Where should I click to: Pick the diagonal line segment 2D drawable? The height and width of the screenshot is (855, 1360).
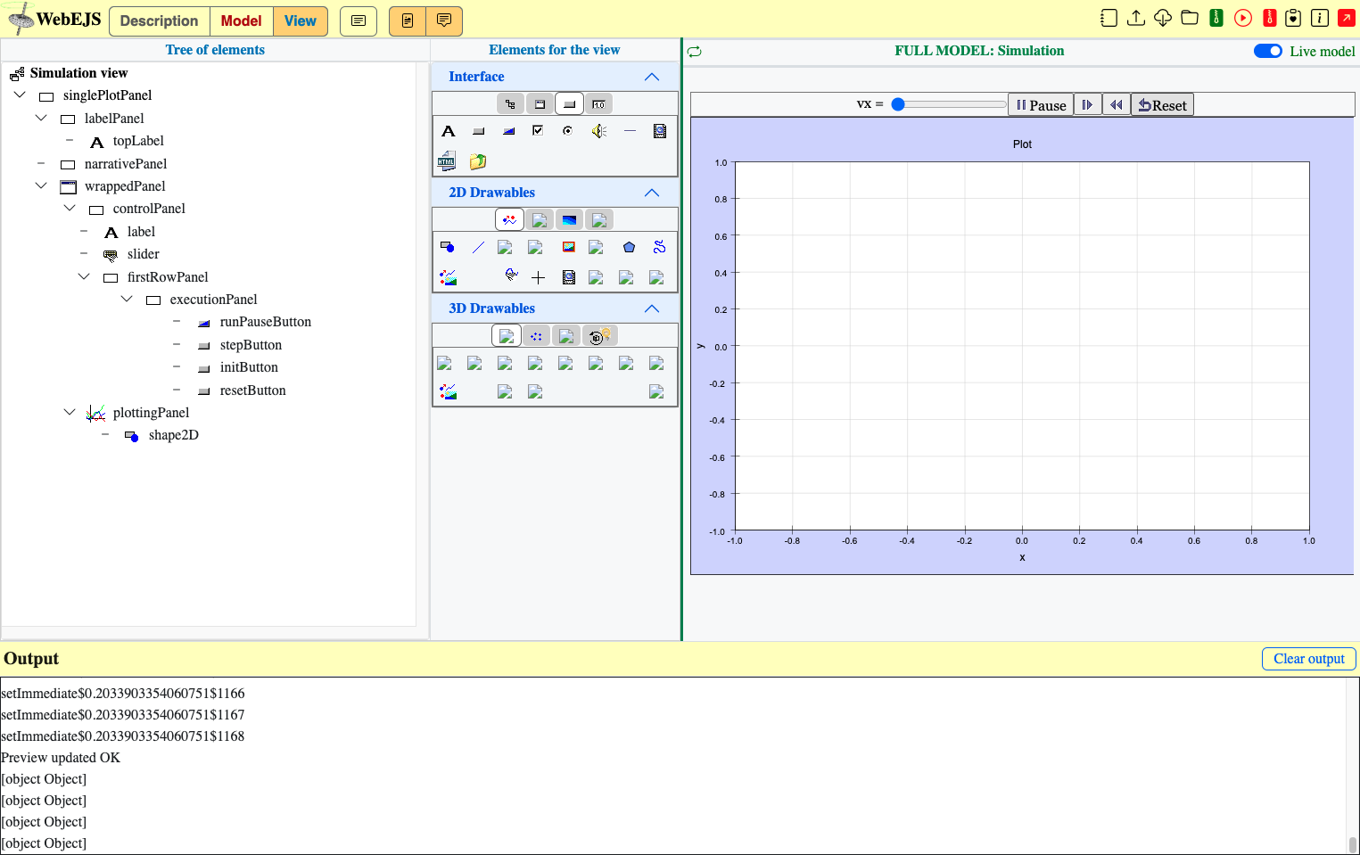(x=478, y=247)
